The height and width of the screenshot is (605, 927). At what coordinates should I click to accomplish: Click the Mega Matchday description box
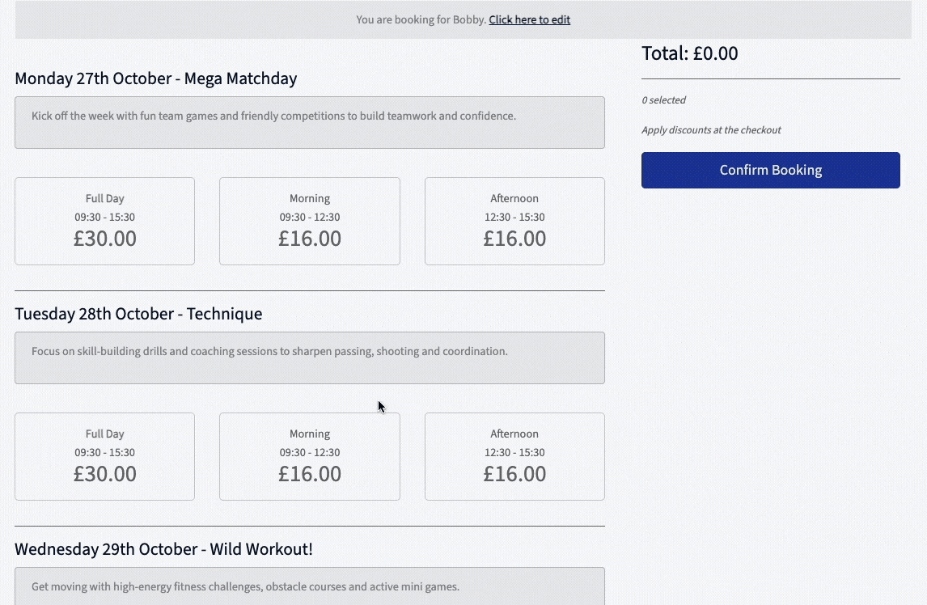[x=309, y=122]
